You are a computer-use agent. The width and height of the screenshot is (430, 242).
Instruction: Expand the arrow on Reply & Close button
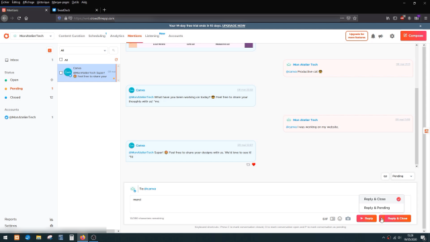tap(382, 218)
